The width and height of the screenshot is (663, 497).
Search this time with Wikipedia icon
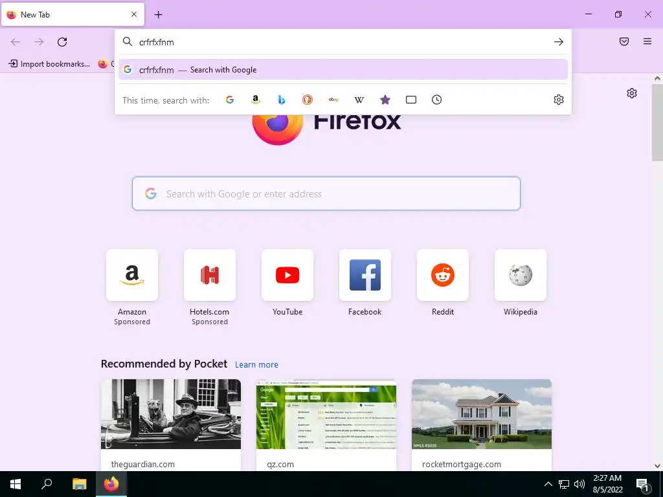(x=359, y=100)
